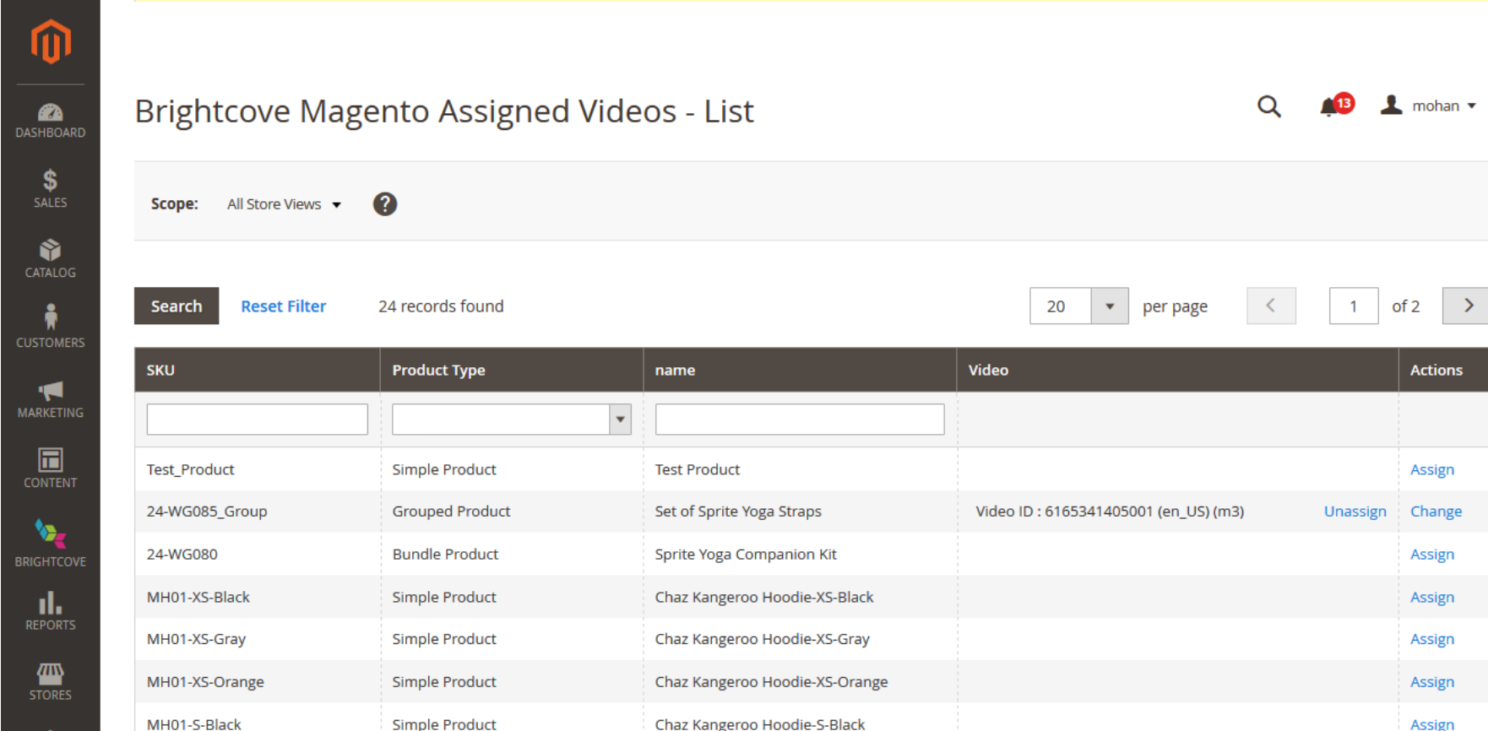Click the Video column header
1488x731 pixels.
pos(1177,370)
